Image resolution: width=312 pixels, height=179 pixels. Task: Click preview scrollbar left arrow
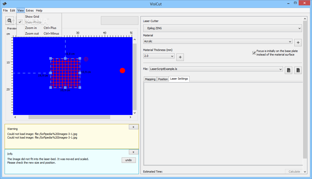15,117
